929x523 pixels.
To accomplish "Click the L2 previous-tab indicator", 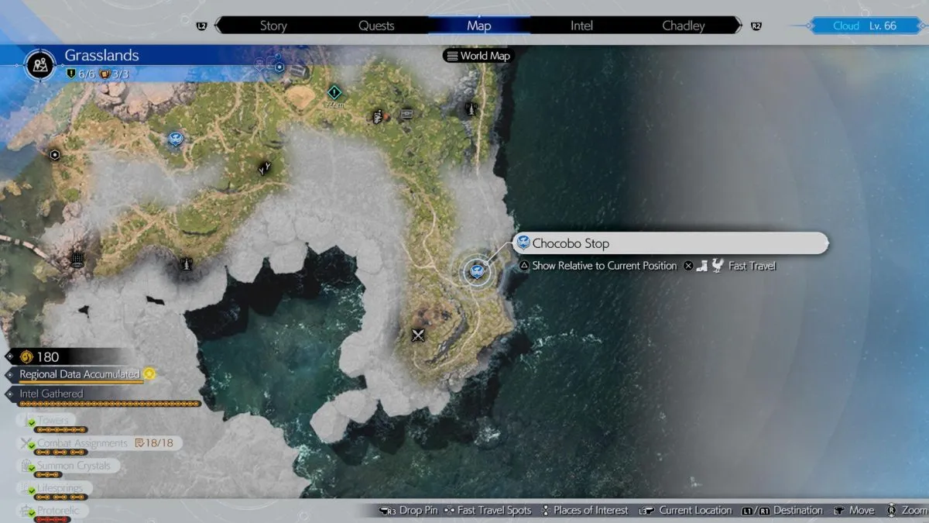I will 202,26.
